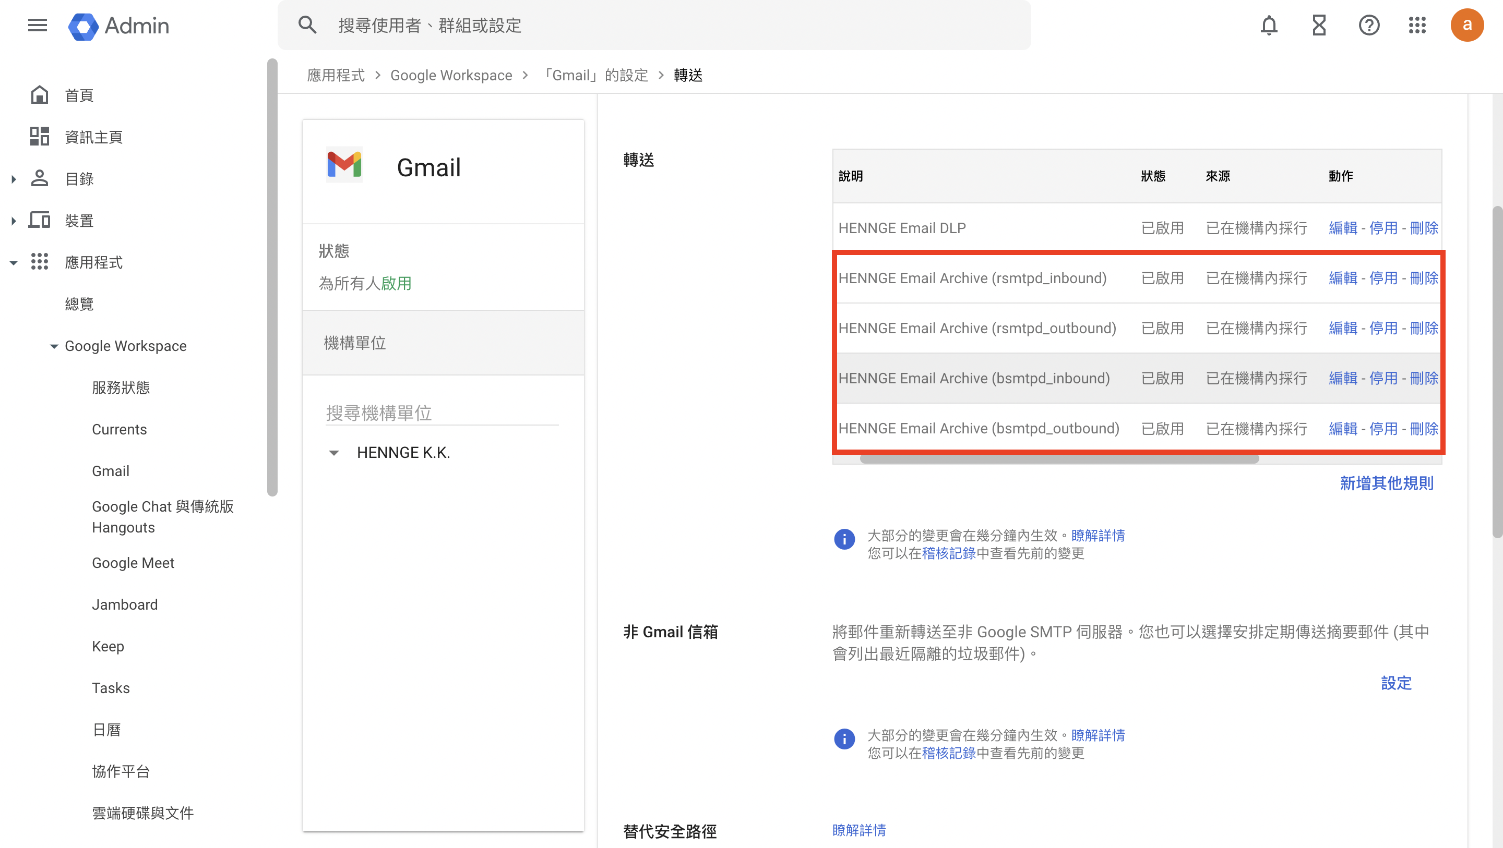Open the hamburger main menu
The image size is (1503, 848).
pyautogui.click(x=38, y=25)
